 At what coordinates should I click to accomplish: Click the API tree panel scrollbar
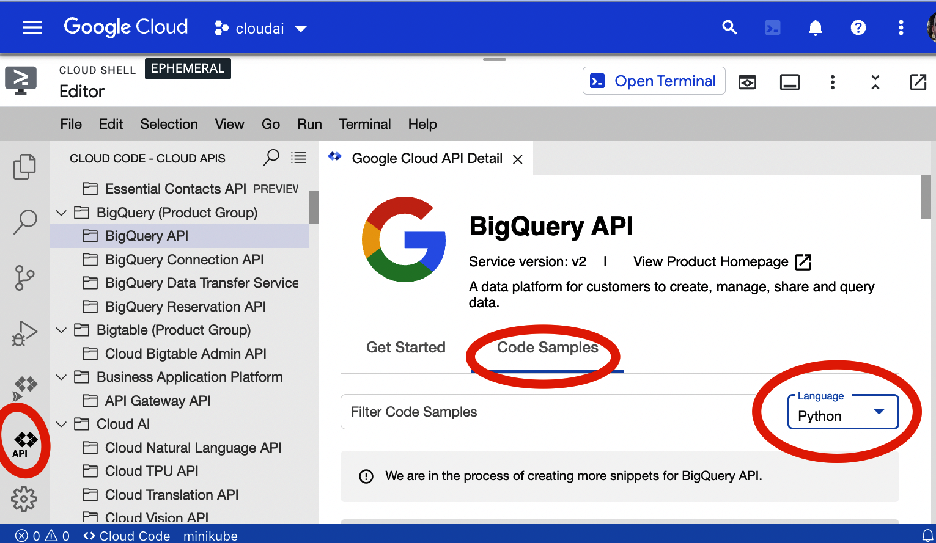click(314, 207)
